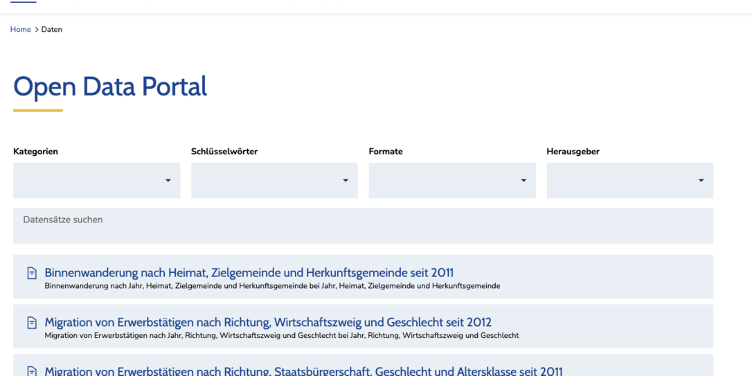
Task: Click the Formate filter label
Action: [x=386, y=152]
